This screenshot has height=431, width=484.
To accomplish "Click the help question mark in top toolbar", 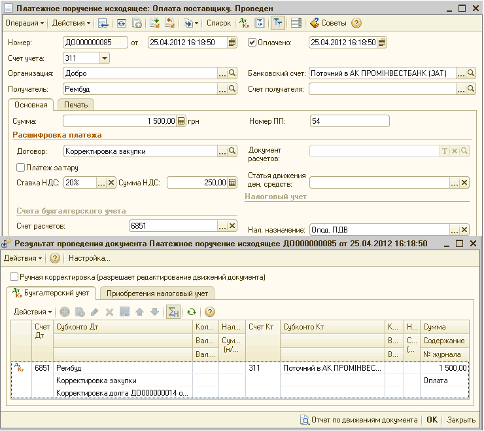I will tap(356, 23).
